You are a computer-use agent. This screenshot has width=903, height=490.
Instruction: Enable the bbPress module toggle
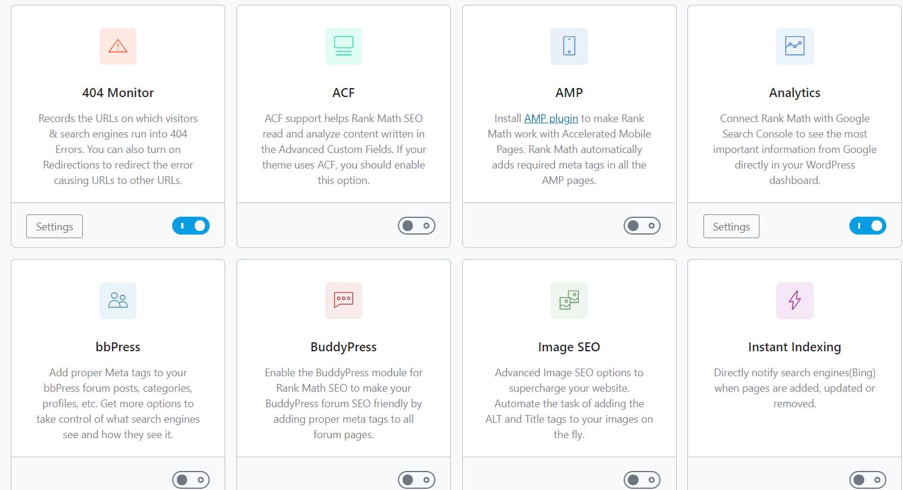191,480
